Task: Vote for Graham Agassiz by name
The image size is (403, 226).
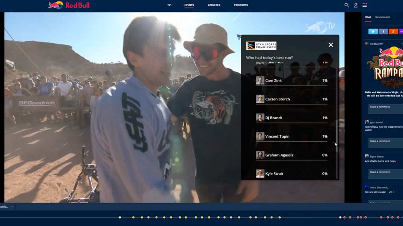Action: click(x=279, y=155)
